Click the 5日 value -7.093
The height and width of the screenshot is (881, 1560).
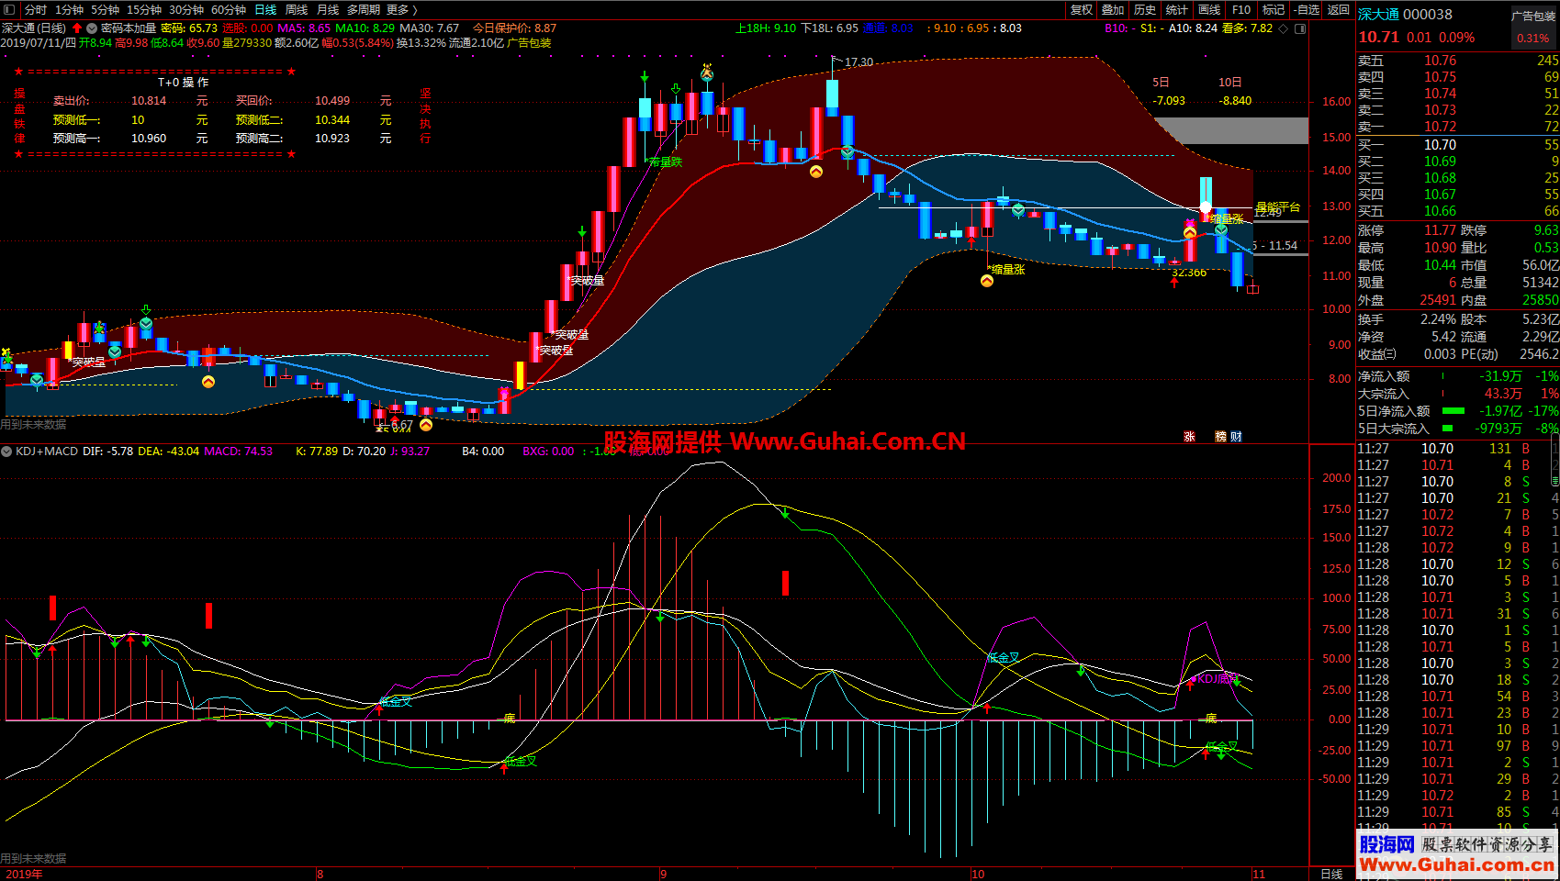tap(1169, 101)
